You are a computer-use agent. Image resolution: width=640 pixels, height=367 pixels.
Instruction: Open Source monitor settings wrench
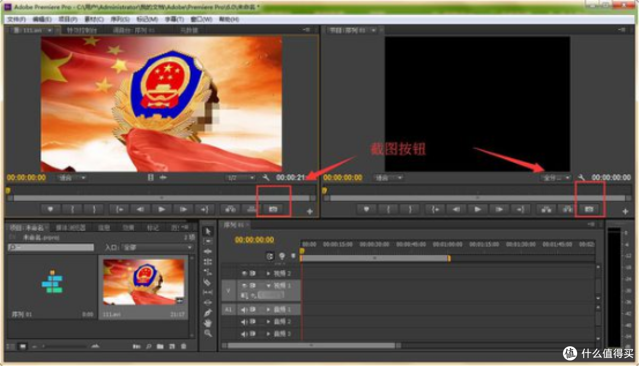pyautogui.click(x=266, y=178)
